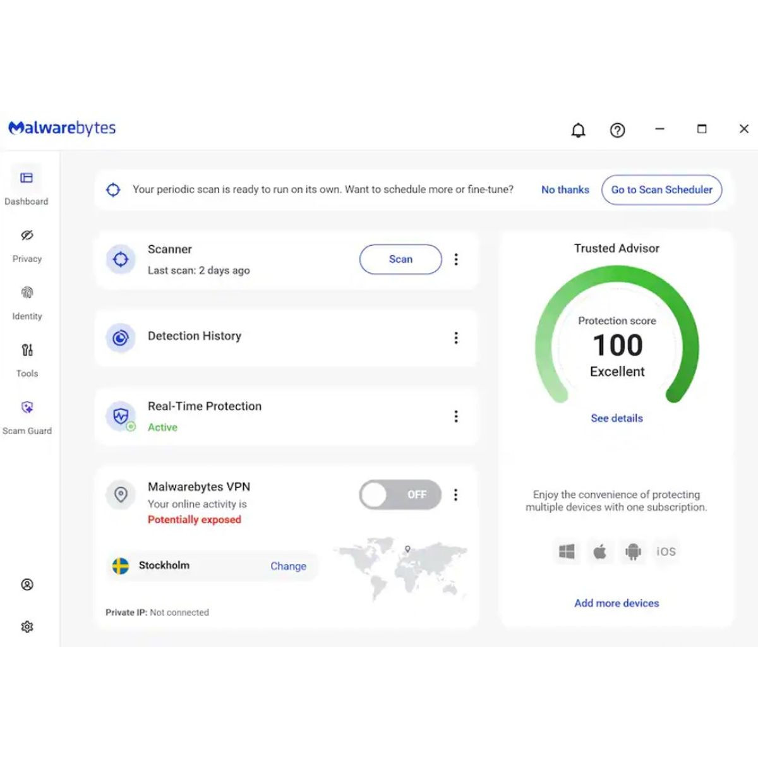The width and height of the screenshot is (758, 758).
Task: Open Real-Time Protection more options menu
Action: 456,416
